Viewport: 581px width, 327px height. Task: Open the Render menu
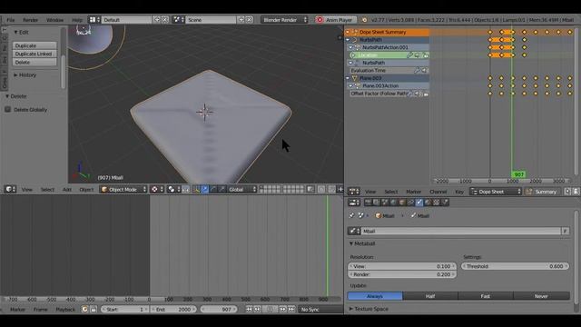click(30, 20)
